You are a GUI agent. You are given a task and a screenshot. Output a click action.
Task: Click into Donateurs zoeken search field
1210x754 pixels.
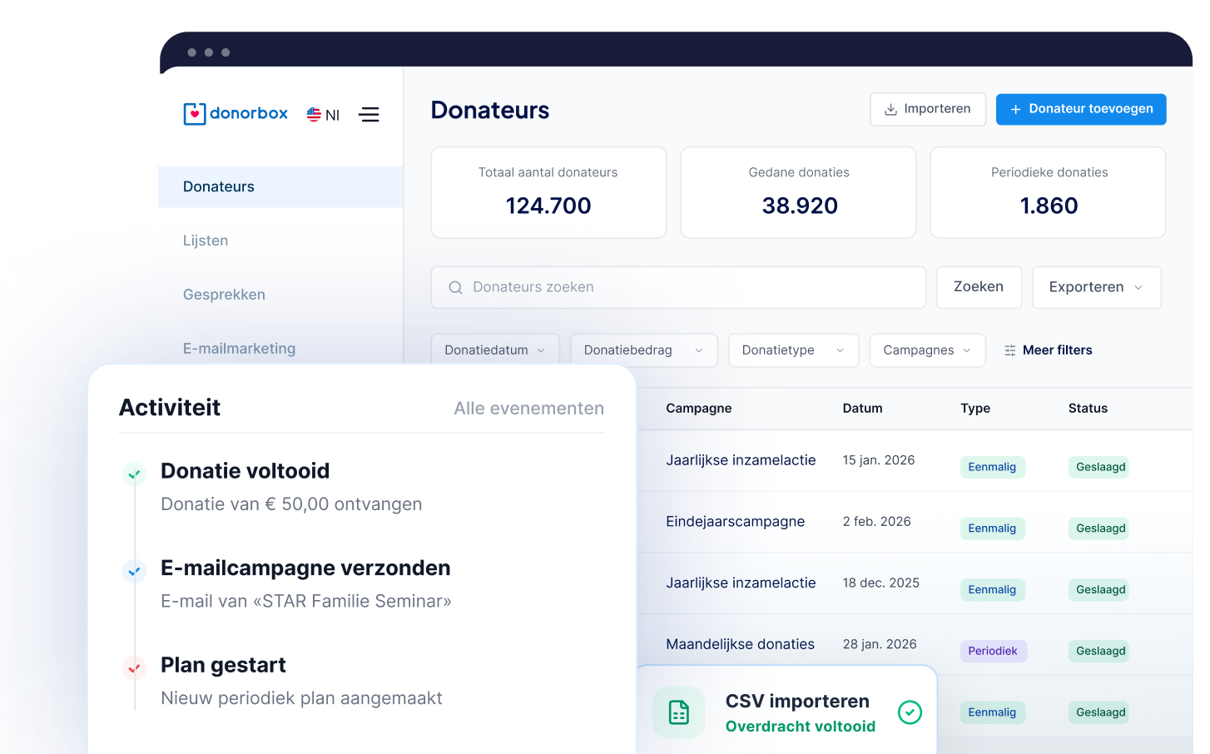(678, 287)
